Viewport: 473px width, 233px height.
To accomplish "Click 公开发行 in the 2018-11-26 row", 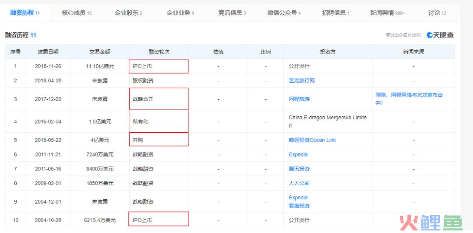I will pos(299,66).
